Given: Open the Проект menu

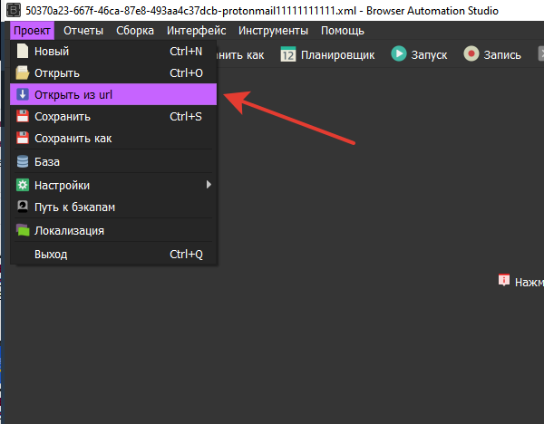Looking at the screenshot, I should click(32, 31).
